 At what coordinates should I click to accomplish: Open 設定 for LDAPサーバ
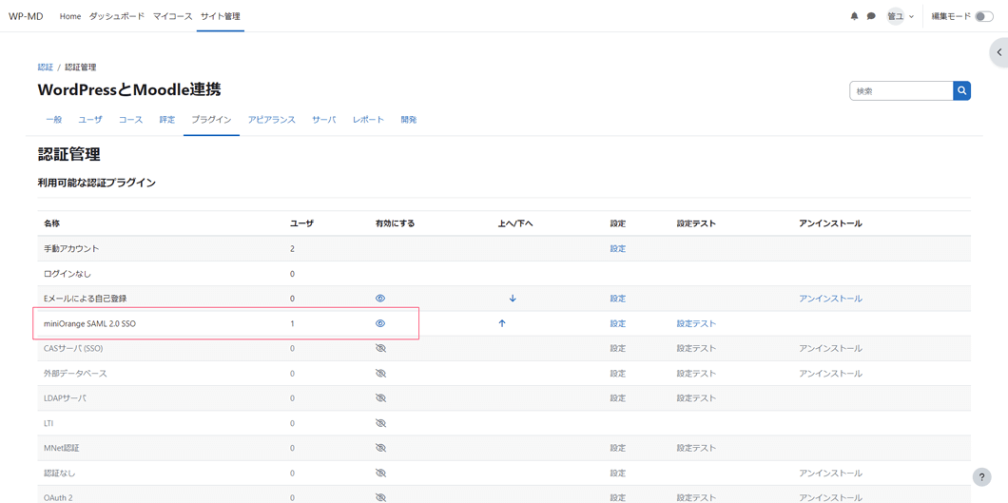(x=618, y=398)
